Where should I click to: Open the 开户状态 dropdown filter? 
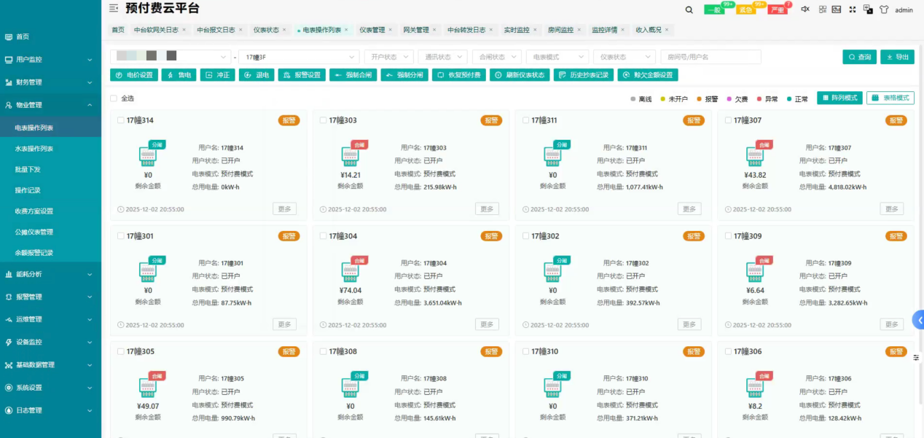(x=388, y=57)
